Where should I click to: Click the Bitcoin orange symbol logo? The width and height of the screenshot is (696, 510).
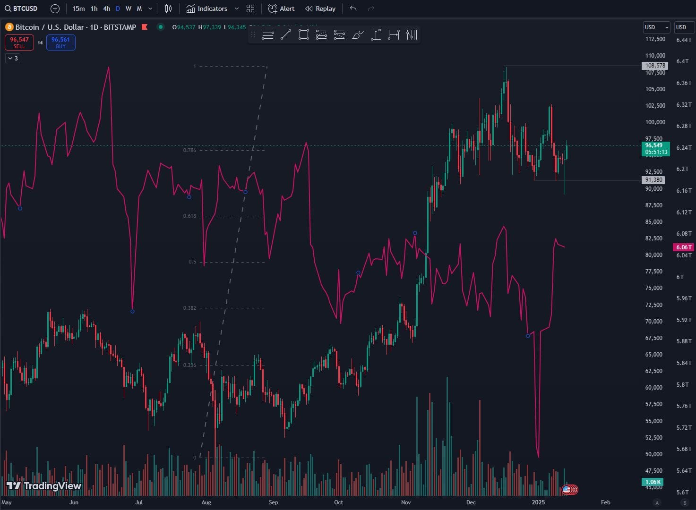pos(9,27)
